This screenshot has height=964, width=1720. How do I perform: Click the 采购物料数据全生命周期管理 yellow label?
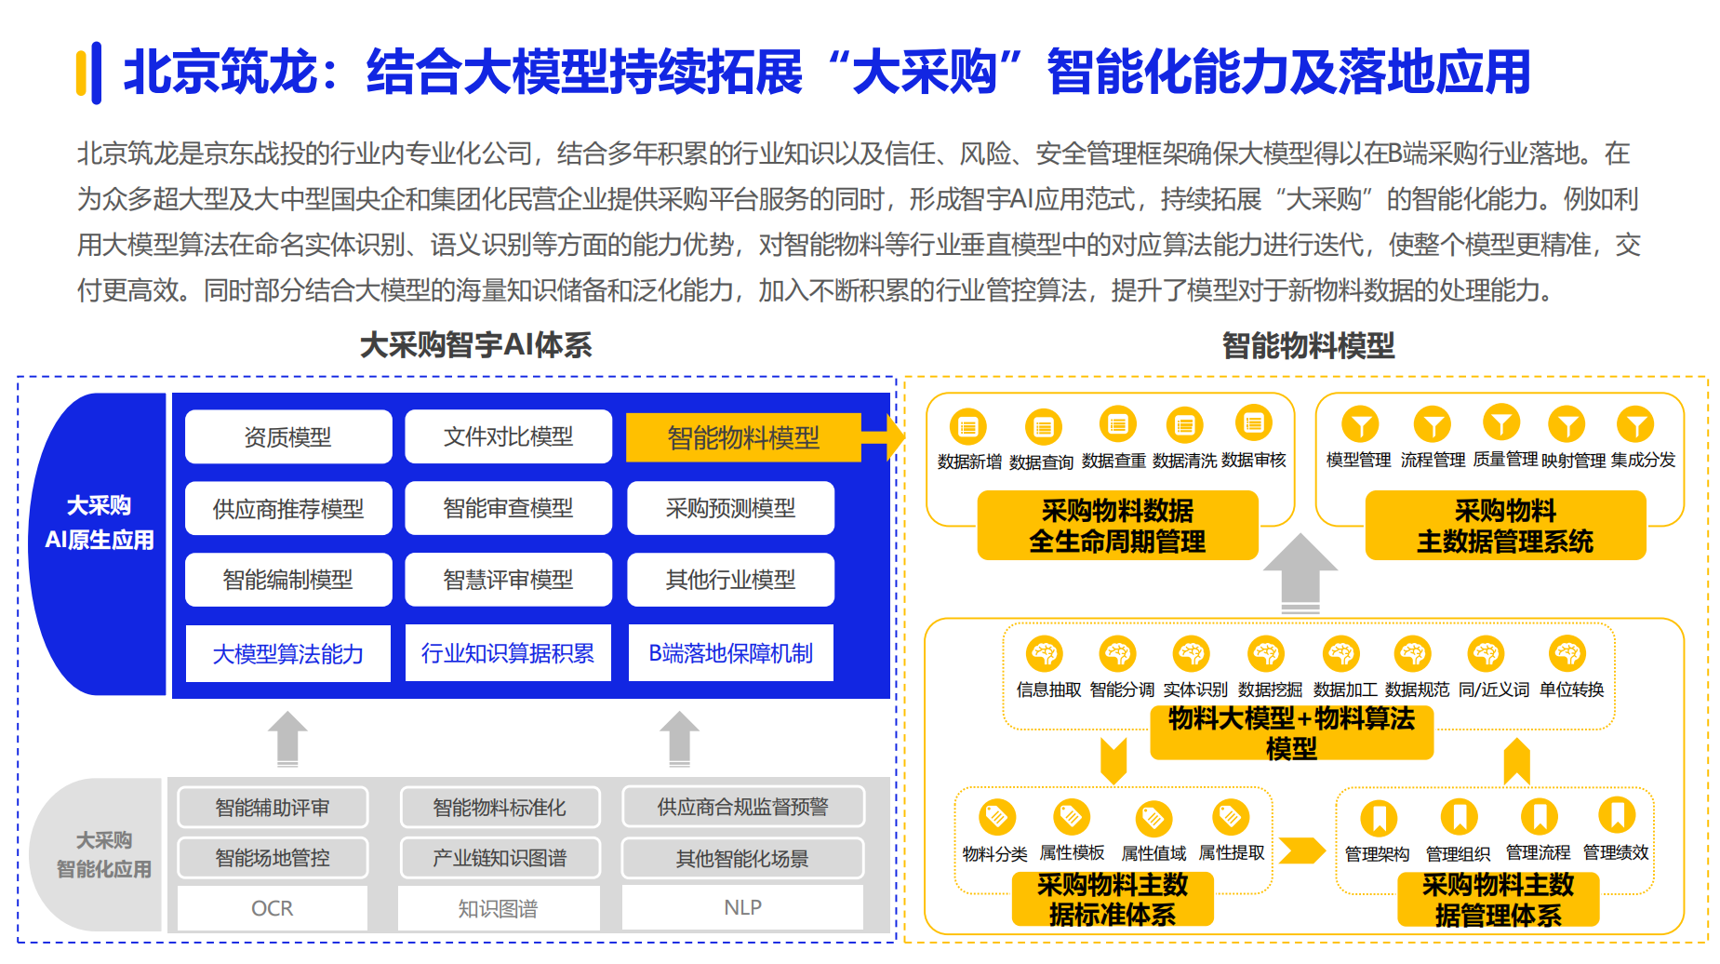click(x=1117, y=526)
